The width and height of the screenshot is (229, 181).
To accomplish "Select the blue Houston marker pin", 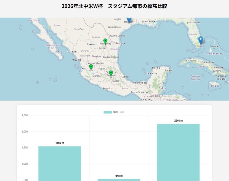I will pyautogui.click(x=129, y=20).
